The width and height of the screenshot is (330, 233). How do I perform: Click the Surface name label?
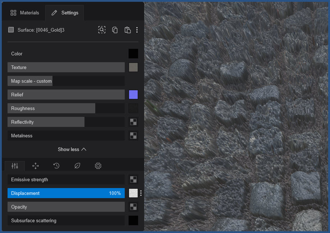pos(41,30)
